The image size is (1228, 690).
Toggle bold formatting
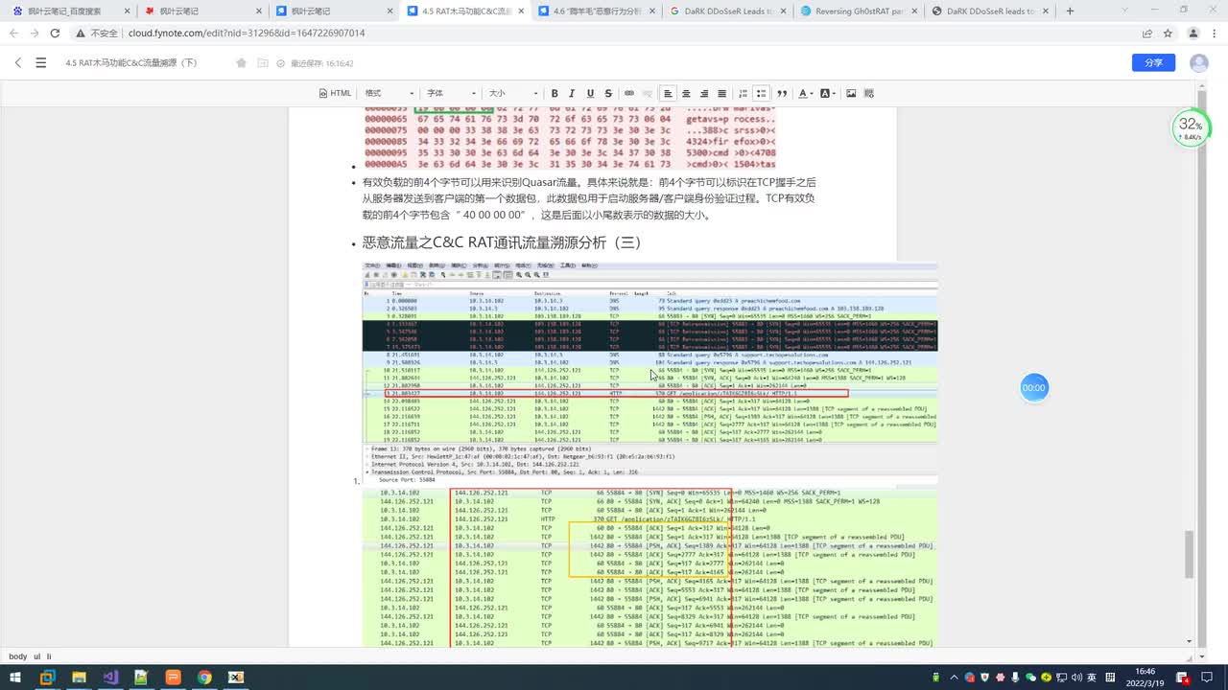555,93
